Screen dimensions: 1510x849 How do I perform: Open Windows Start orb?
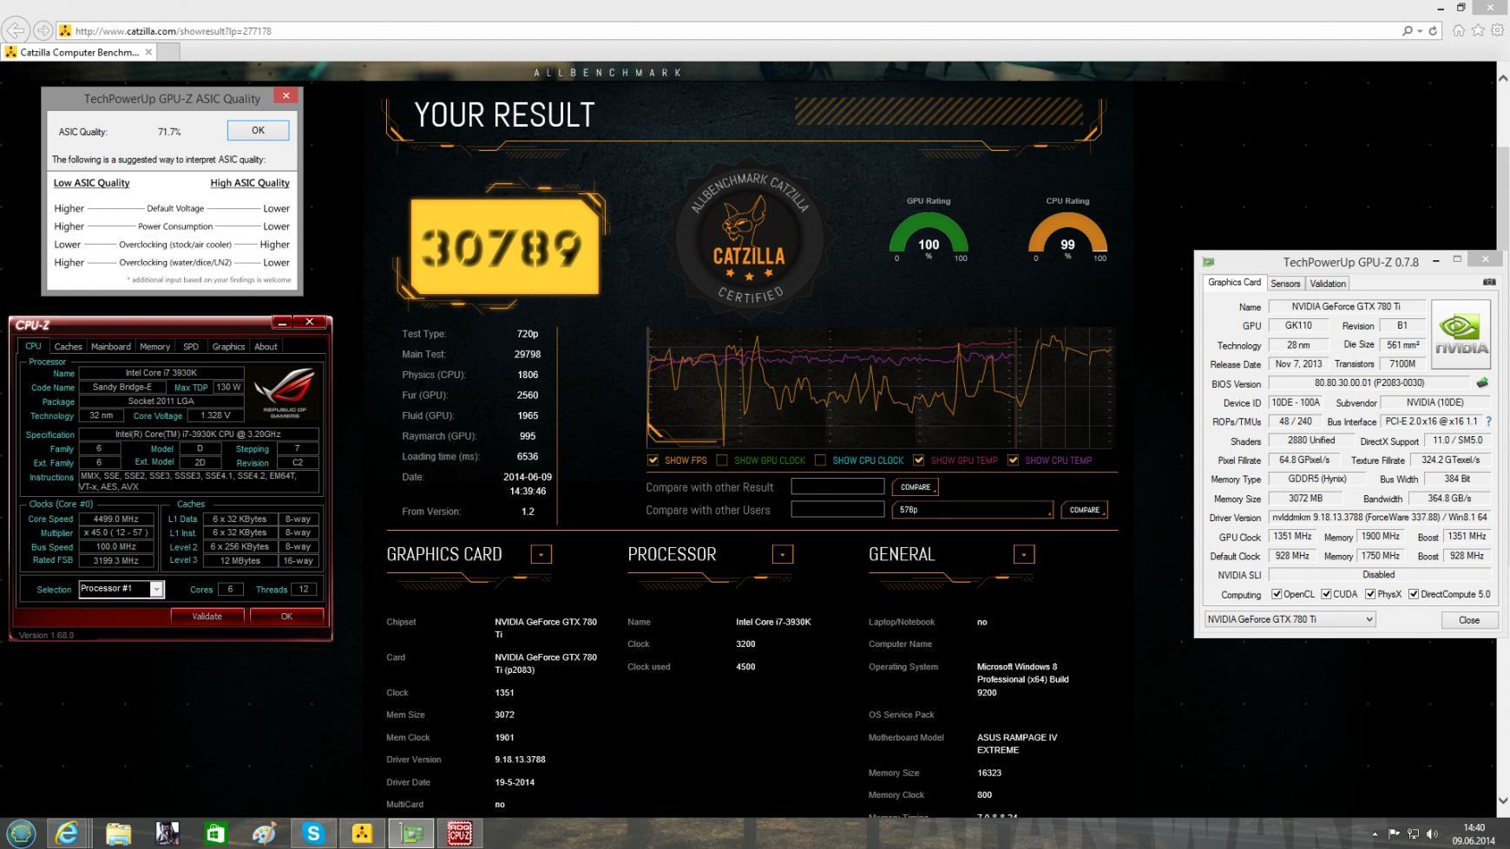(x=21, y=833)
